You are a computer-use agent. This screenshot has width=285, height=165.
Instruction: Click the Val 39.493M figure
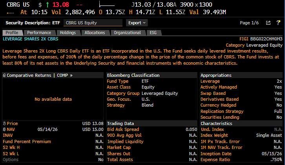point(208,12)
